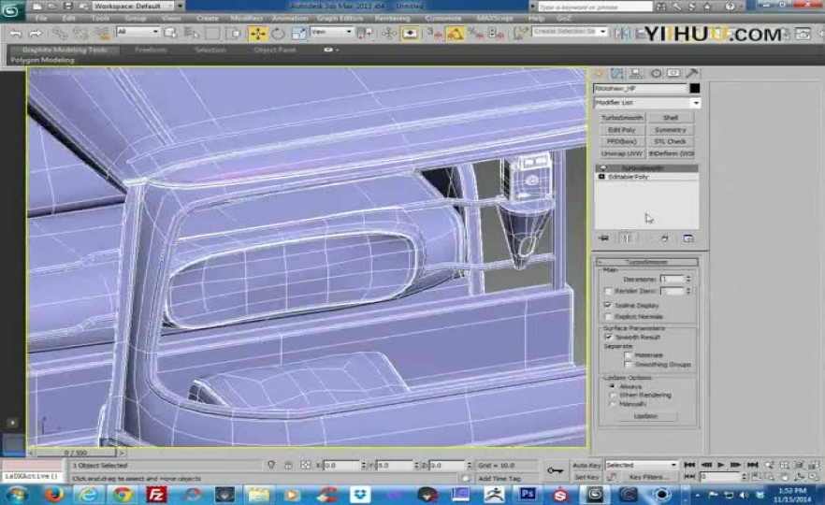Select the Unlink Selection tool
Image resolution: width=825 pixels, height=505 pixels.
(x=80, y=34)
